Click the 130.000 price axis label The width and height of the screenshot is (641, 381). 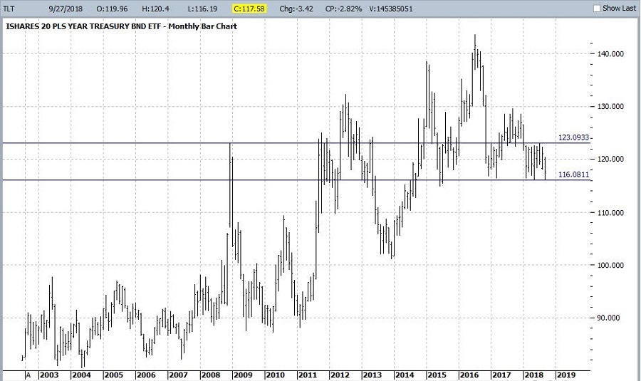pos(610,107)
